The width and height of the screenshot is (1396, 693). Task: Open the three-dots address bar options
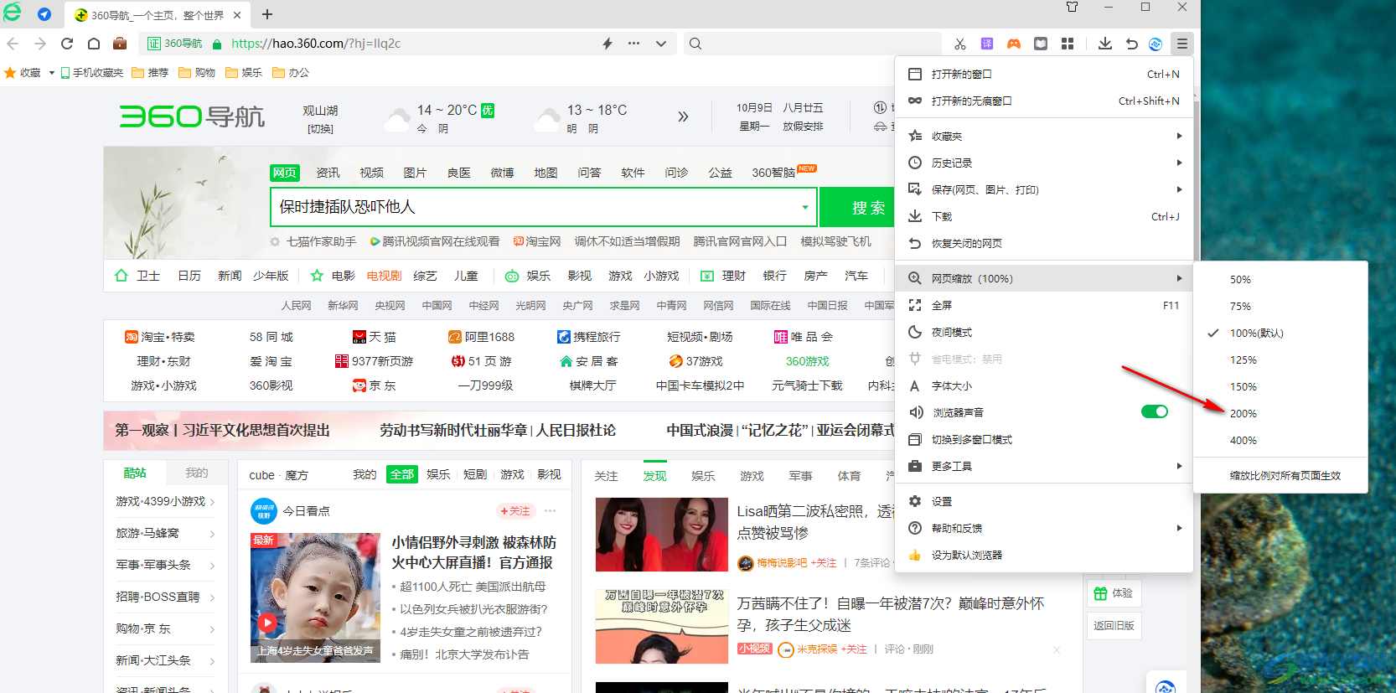tap(633, 44)
